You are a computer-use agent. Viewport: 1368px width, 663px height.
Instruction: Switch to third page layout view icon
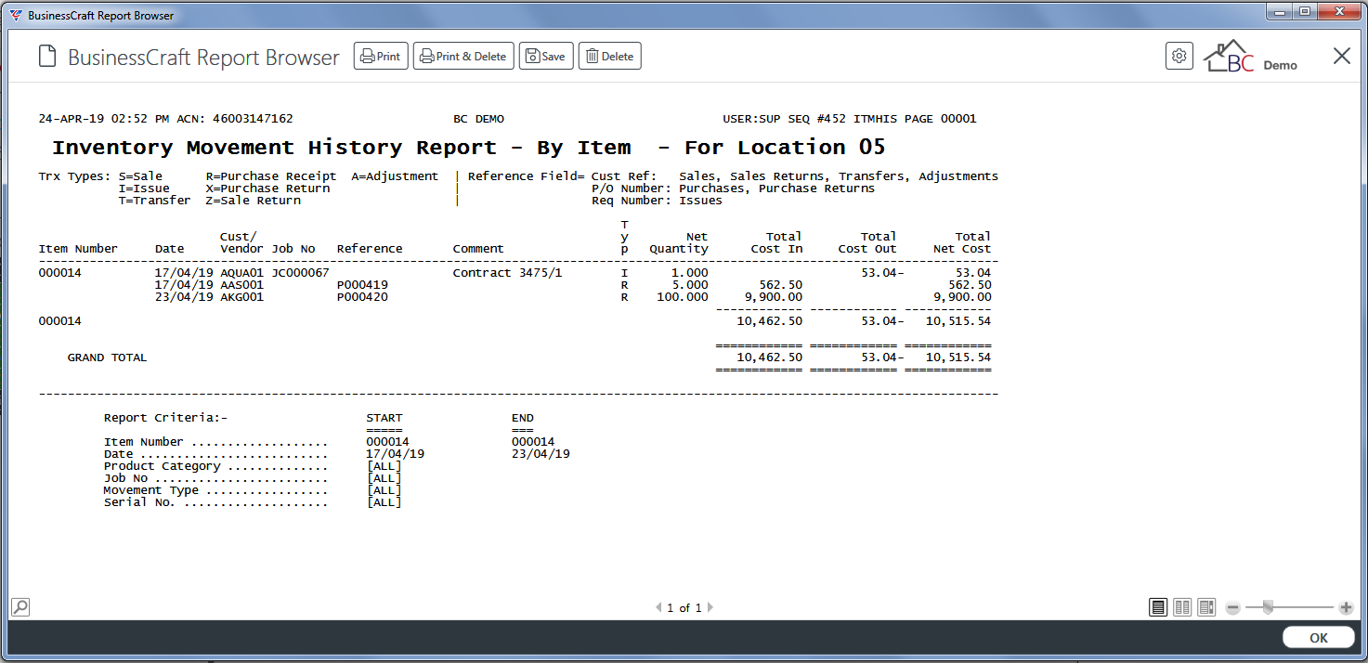[x=1206, y=607]
